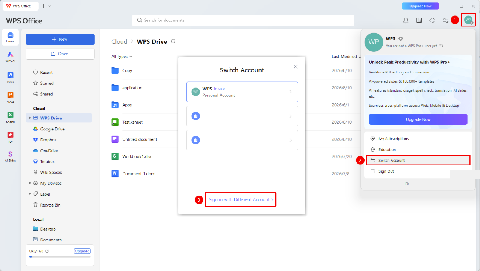Screen dimensions: 480x271
Task: Click the storage usage progress bar
Action: 60,257
